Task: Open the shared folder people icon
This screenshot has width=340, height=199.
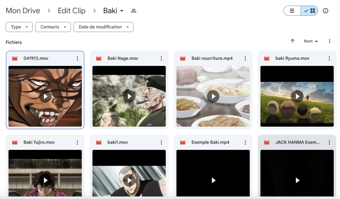Action: click(134, 10)
